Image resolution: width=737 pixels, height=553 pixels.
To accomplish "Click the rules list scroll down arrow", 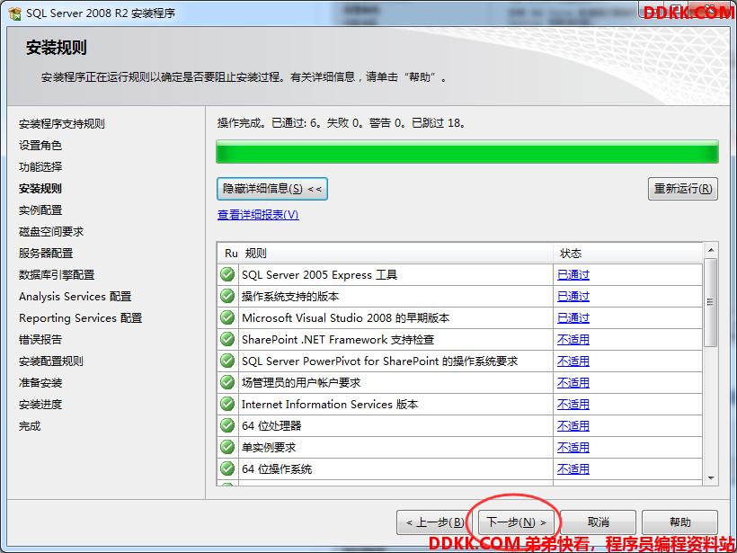I will [711, 478].
